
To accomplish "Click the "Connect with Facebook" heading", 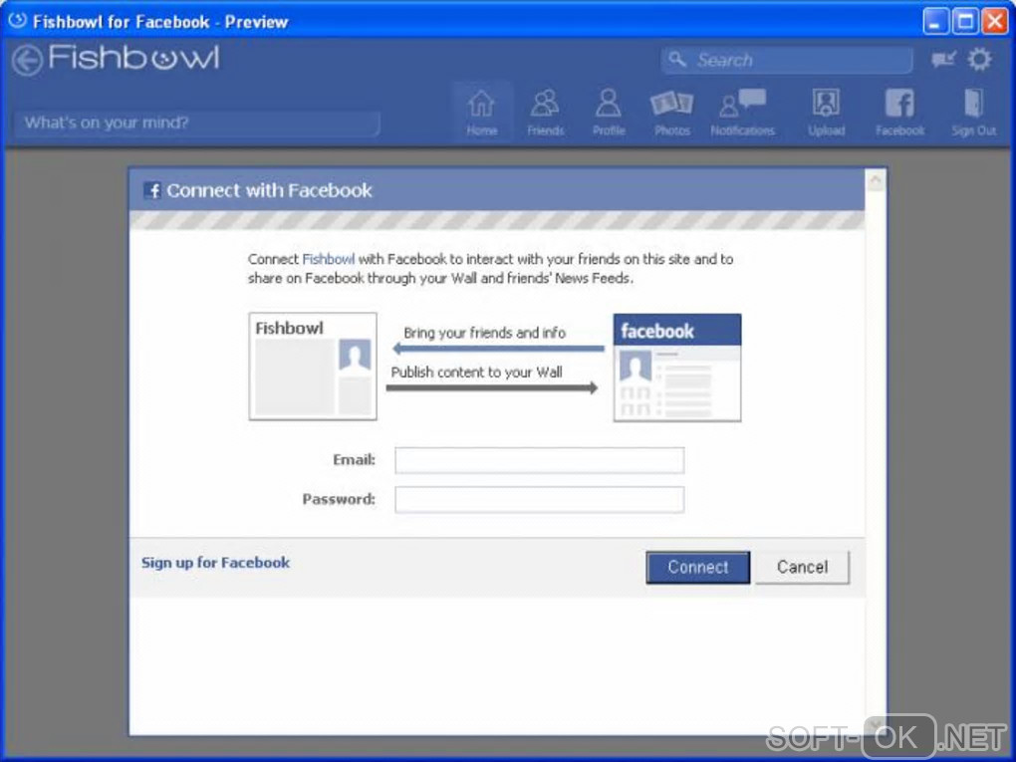I will 269,190.
